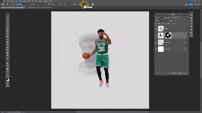Select the Horizontal Type tool
202x113 pixels.
pyautogui.click(x=8, y=61)
